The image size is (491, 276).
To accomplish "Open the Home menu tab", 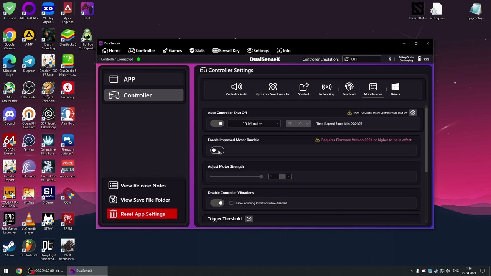I will 111,51.
